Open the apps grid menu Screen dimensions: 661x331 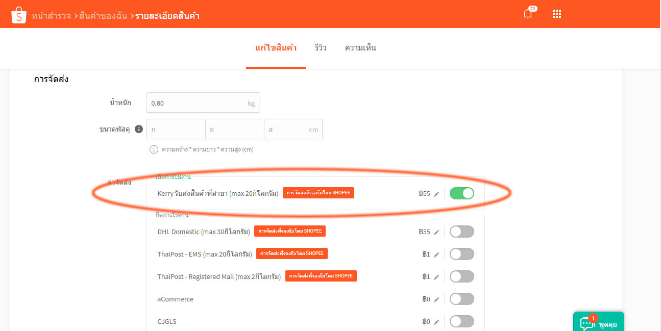pos(557,14)
